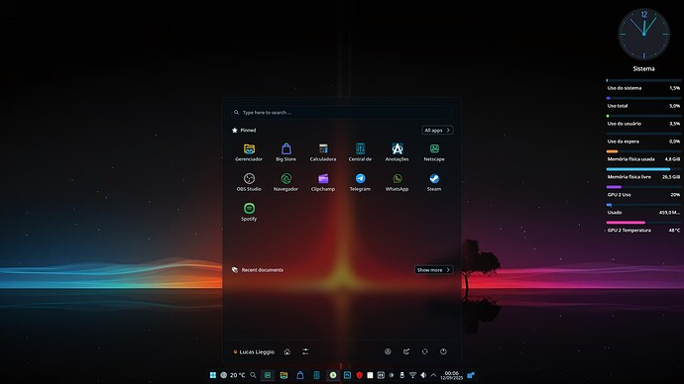Open the Calculadora app

click(323, 152)
